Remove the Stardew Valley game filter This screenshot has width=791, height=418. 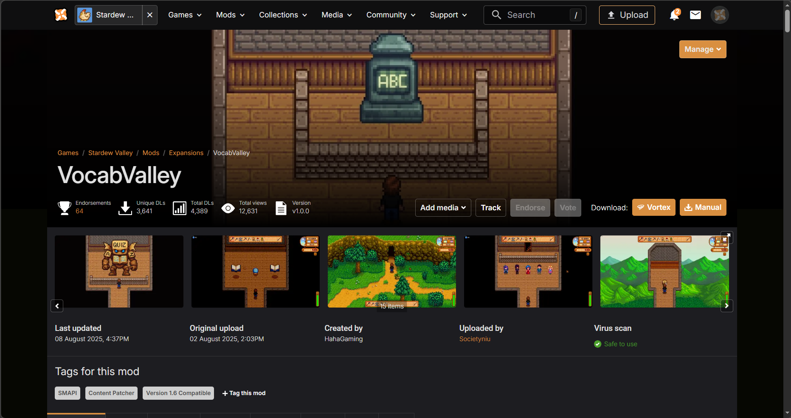(x=150, y=15)
